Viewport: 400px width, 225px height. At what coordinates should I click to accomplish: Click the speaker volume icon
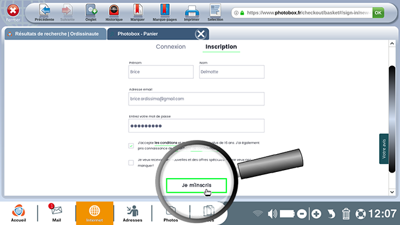point(272,214)
